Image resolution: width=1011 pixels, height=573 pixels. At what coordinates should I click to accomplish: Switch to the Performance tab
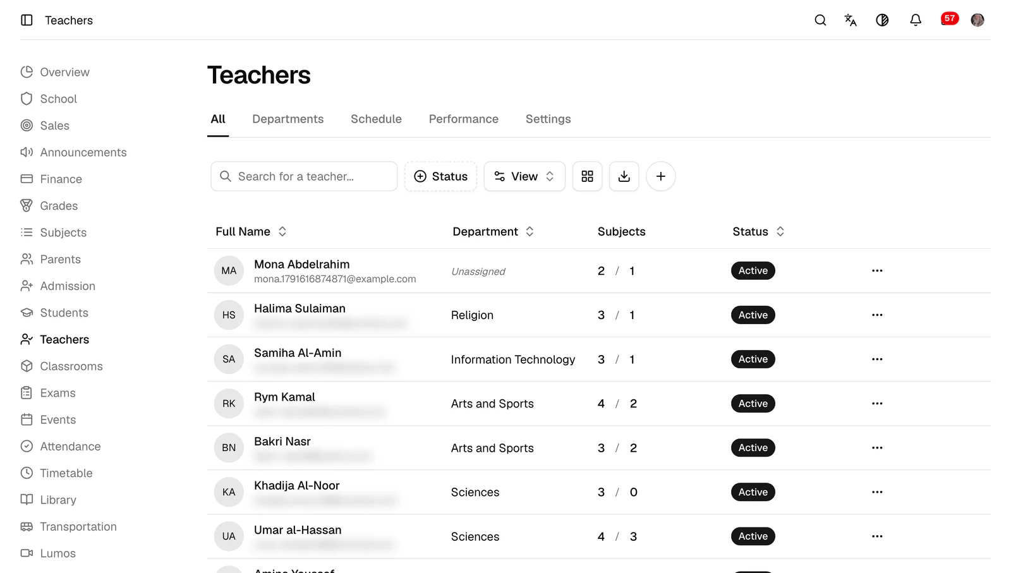(x=463, y=119)
